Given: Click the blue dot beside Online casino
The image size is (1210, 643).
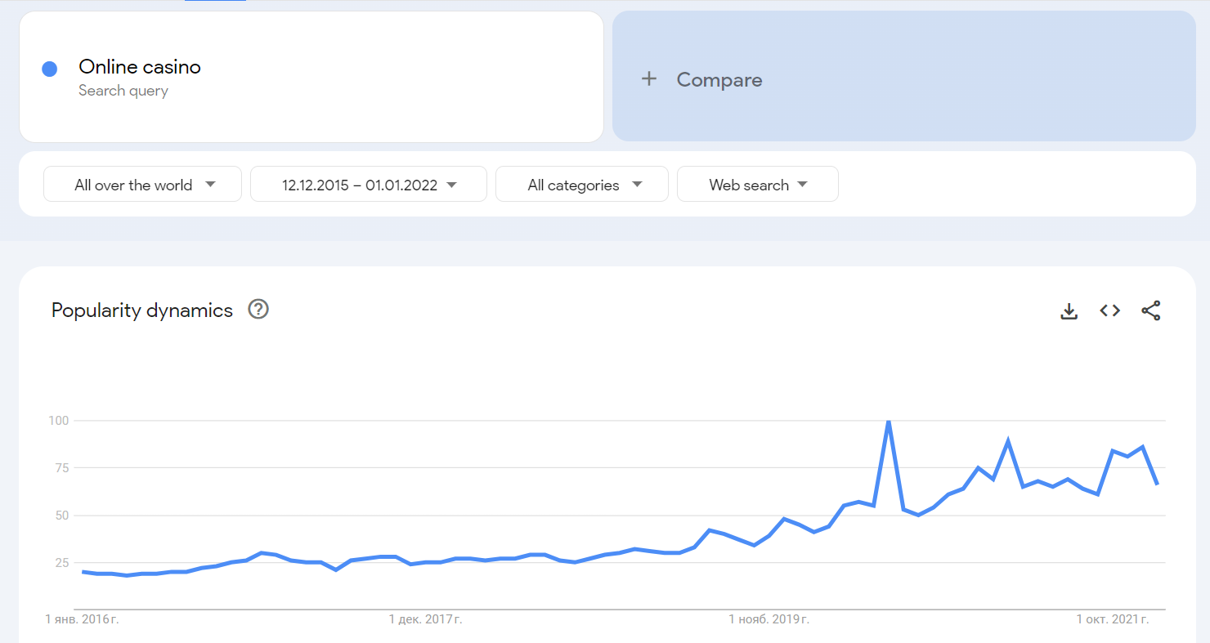Looking at the screenshot, I should [x=49, y=69].
